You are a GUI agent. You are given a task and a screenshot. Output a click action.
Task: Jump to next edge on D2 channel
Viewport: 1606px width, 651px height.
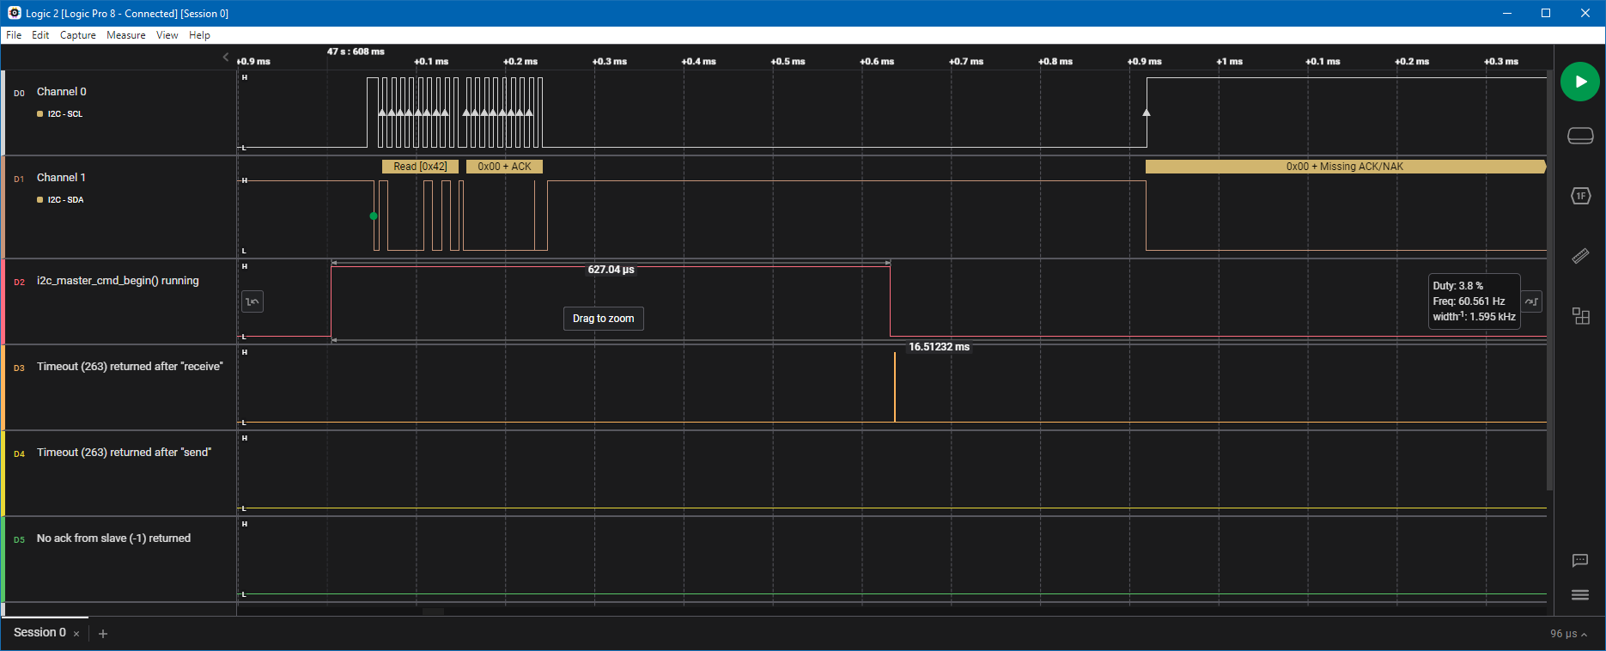point(1532,301)
